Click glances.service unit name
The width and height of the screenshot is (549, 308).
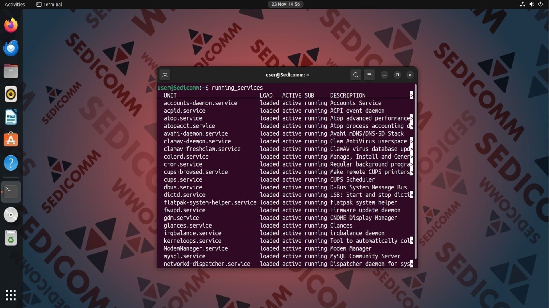tap(188, 226)
